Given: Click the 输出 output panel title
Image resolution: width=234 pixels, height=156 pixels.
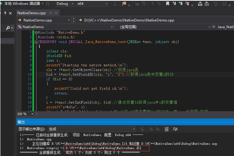Looking at the screenshot, I should (x=21, y=122).
